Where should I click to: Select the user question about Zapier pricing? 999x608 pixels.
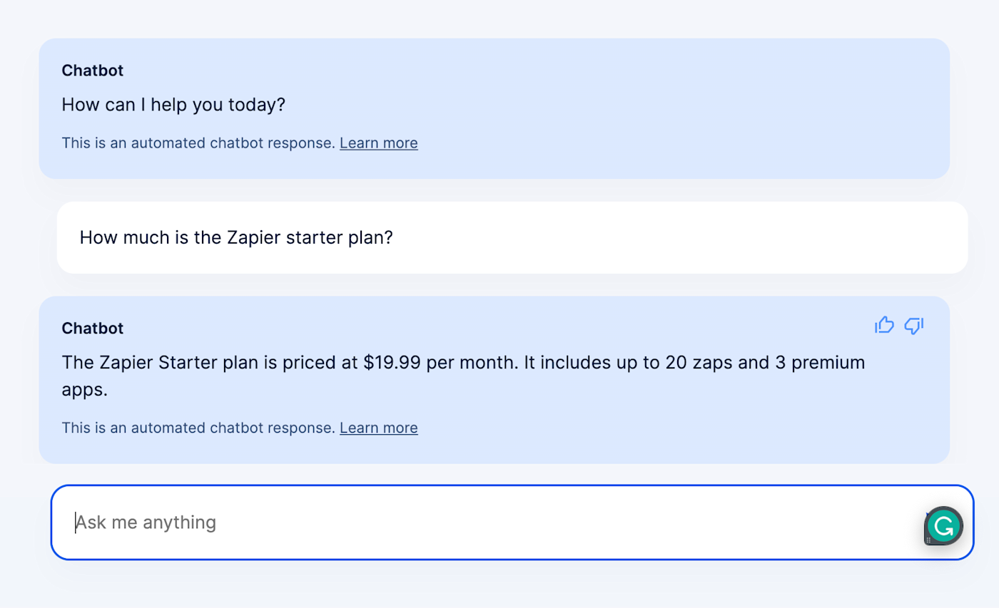click(x=235, y=237)
